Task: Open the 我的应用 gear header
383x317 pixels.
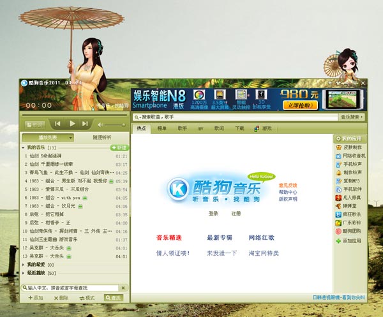Action: tap(349, 138)
